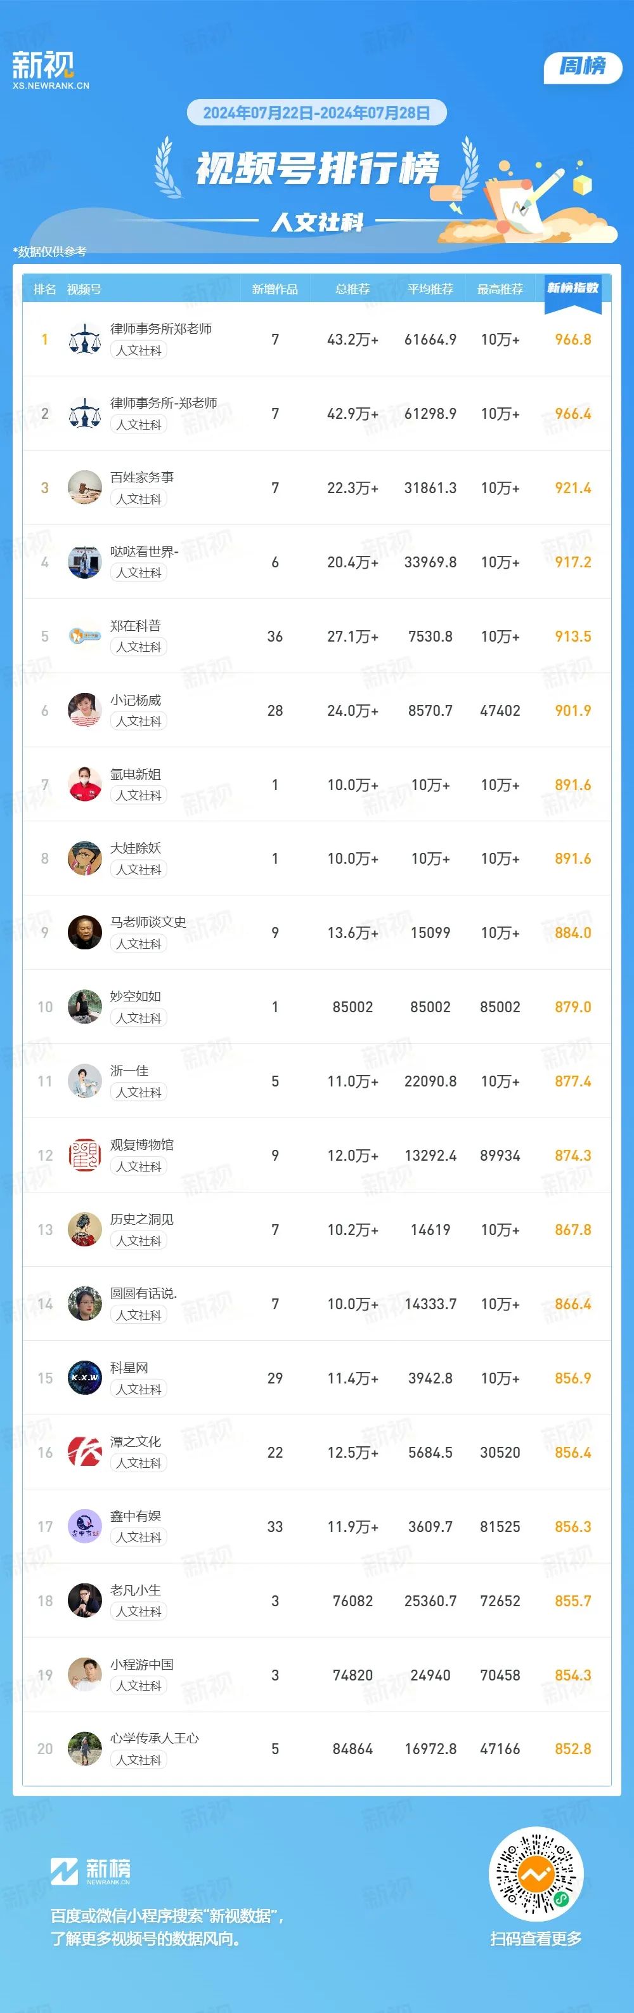Select the 总推荐 column header
Image resolution: width=634 pixels, height=2013 pixels.
coord(353,289)
